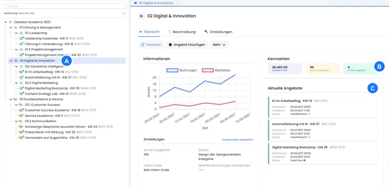Click offer icon of Digital Marketing Bootcamp tree row

[21, 88]
